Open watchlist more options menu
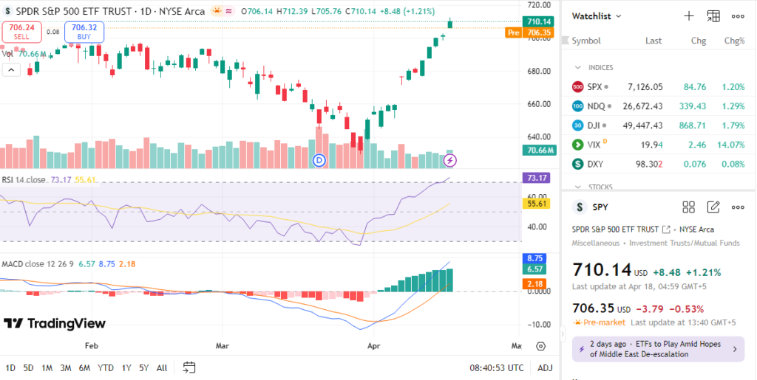The height and width of the screenshot is (380, 757). [738, 15]
